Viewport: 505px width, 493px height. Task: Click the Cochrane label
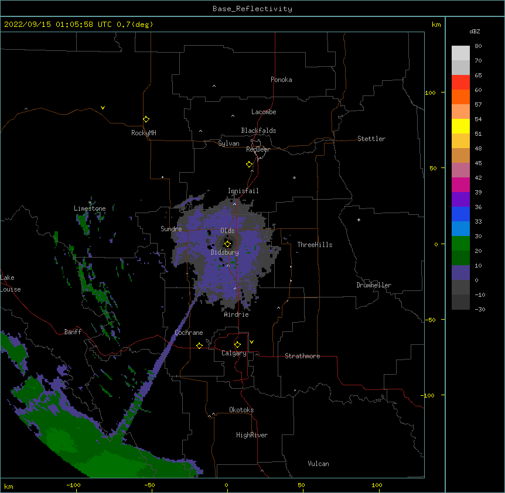[x=189, y=333]
